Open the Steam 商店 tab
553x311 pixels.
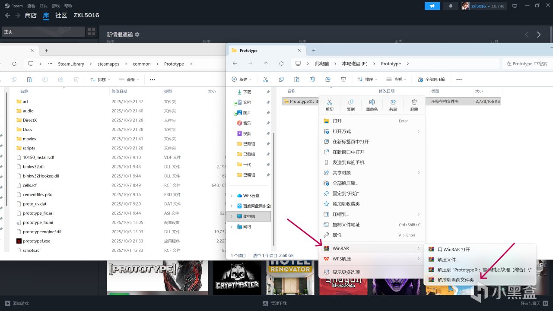[x=31, y=15]
